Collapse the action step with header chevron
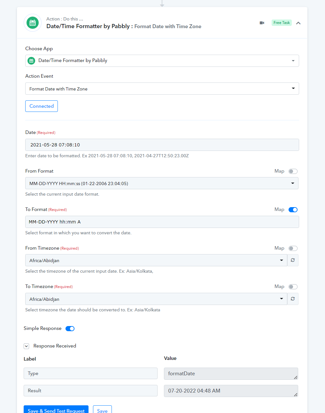Viewport: 325px width, 413px height. [298, 23]
